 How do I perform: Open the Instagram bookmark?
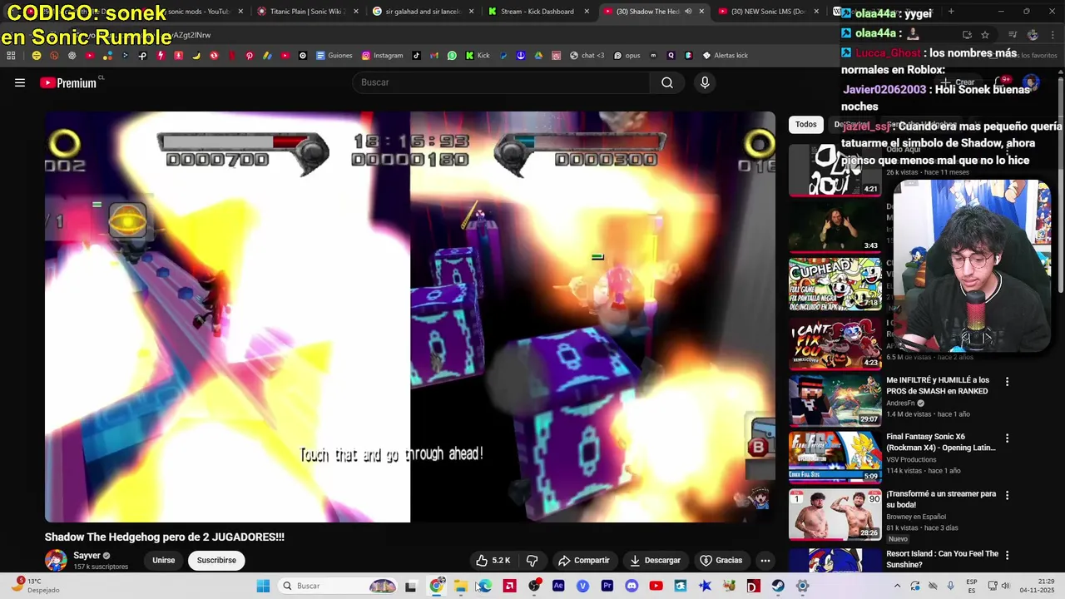click(x=382, y=56)
